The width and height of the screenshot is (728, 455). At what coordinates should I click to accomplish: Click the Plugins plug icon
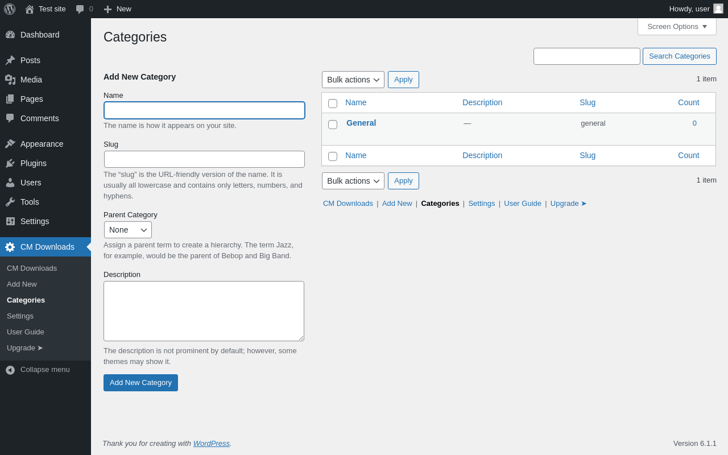click(x=10, y=163)
